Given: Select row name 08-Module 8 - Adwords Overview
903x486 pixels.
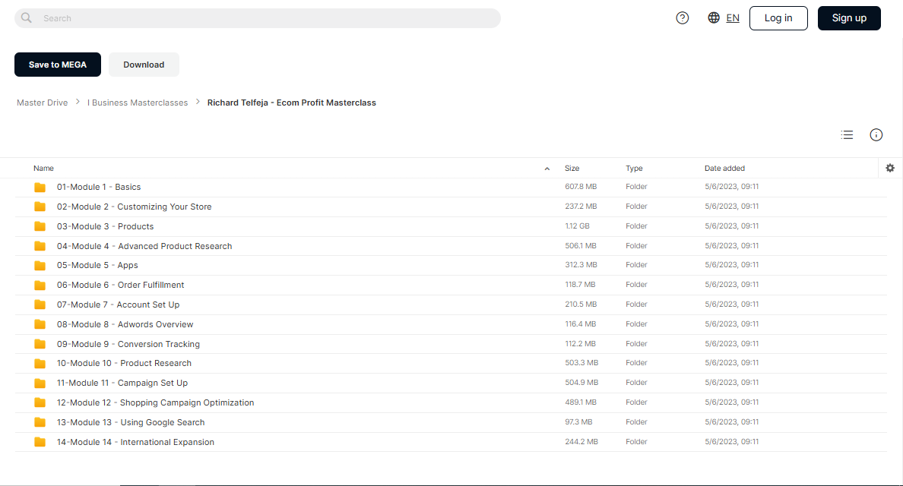Looking at the screenshot, I should pyautogui.click(x=125, y=323).
